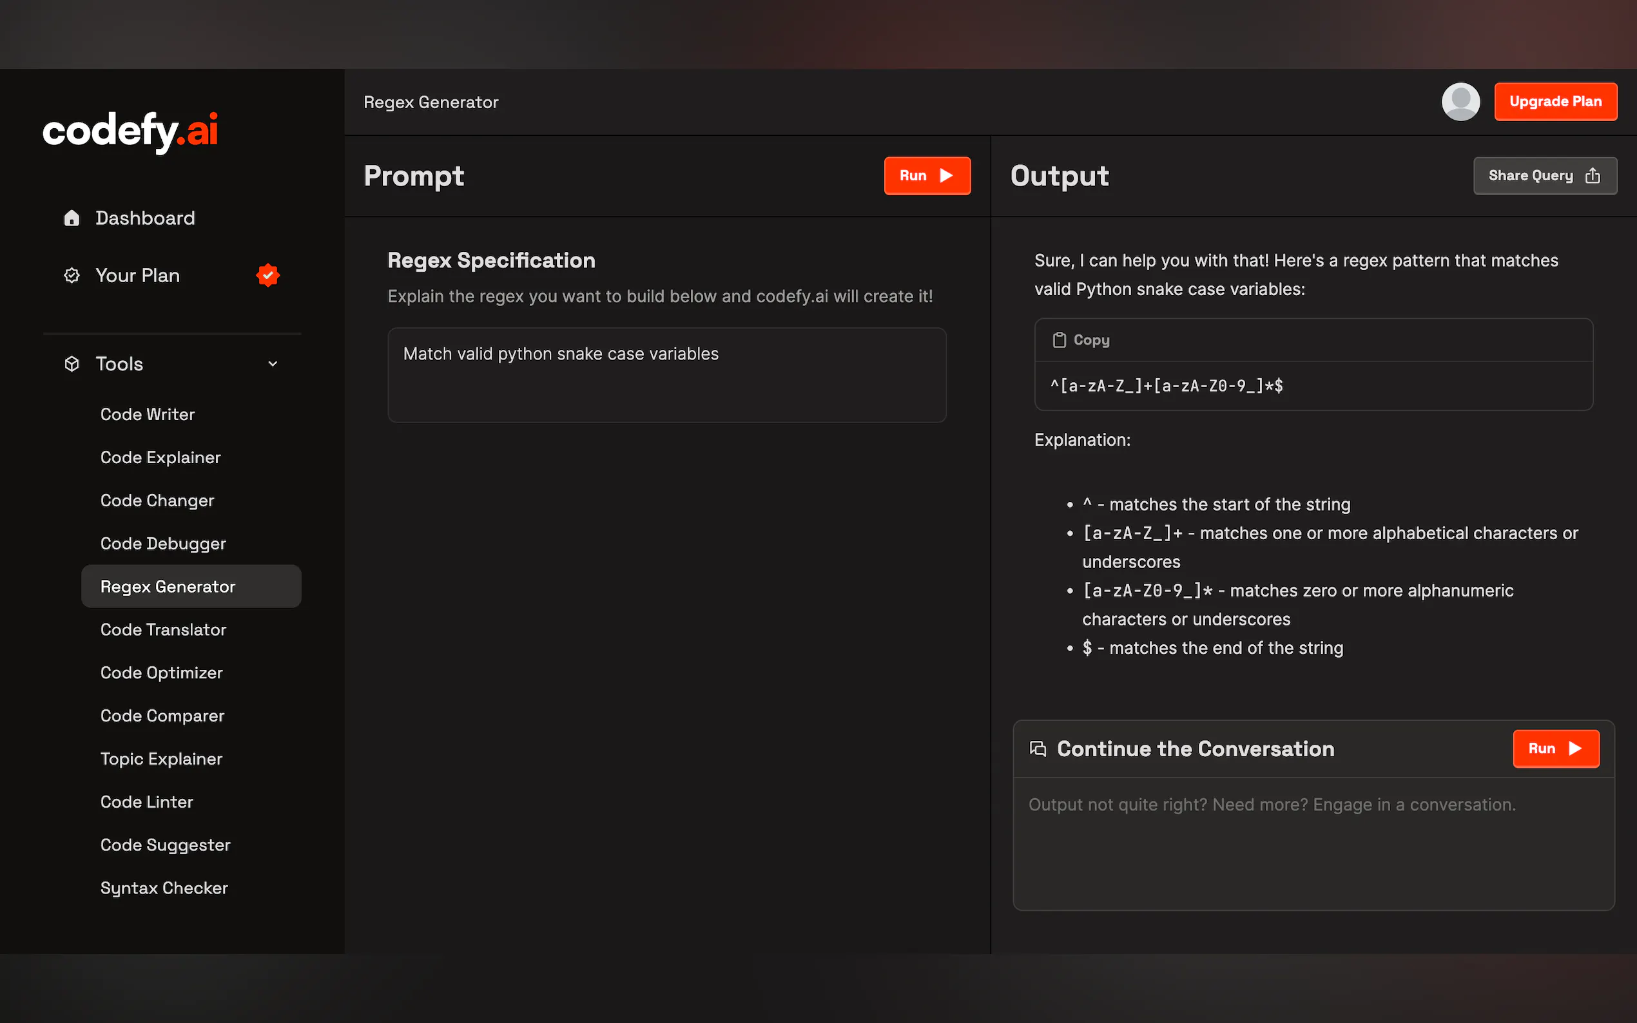
Task: Click the conversation bubbles icon
Action: [x=1038, y=749]
